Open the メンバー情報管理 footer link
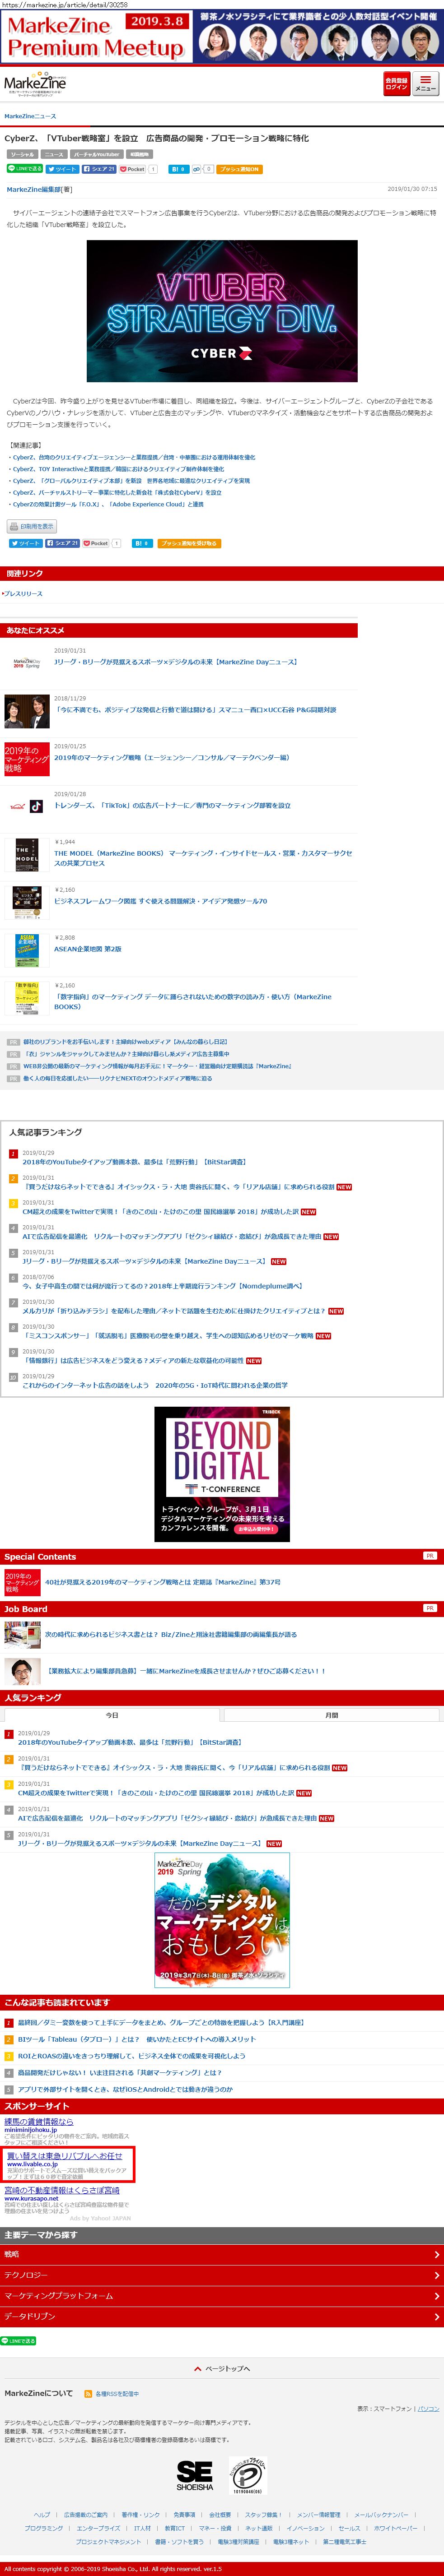Image resolution: width=444 pixels, height=2576 pixels. [318, 2514]
